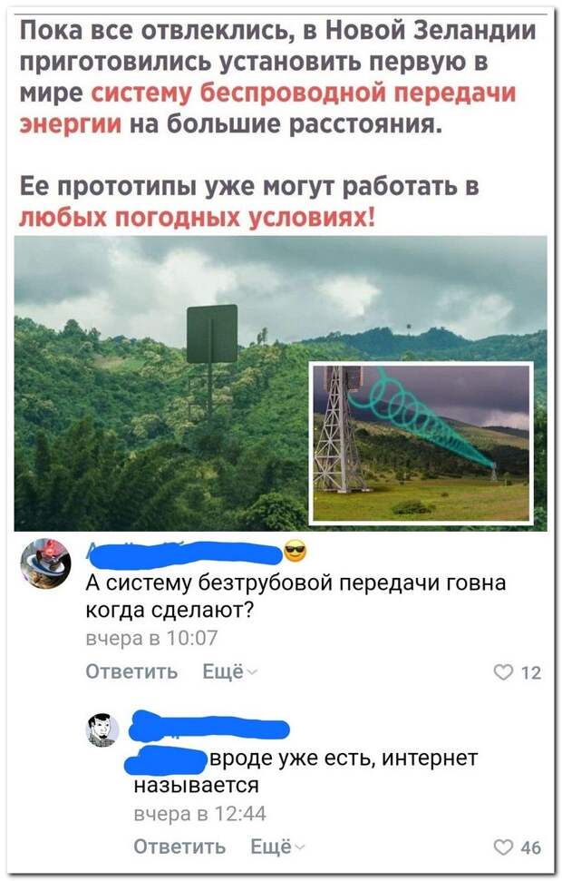Click Ответить under the internet reply comment
Image resolution: width=562 pixels, height=881 pixels.
(x=179, y=847)
